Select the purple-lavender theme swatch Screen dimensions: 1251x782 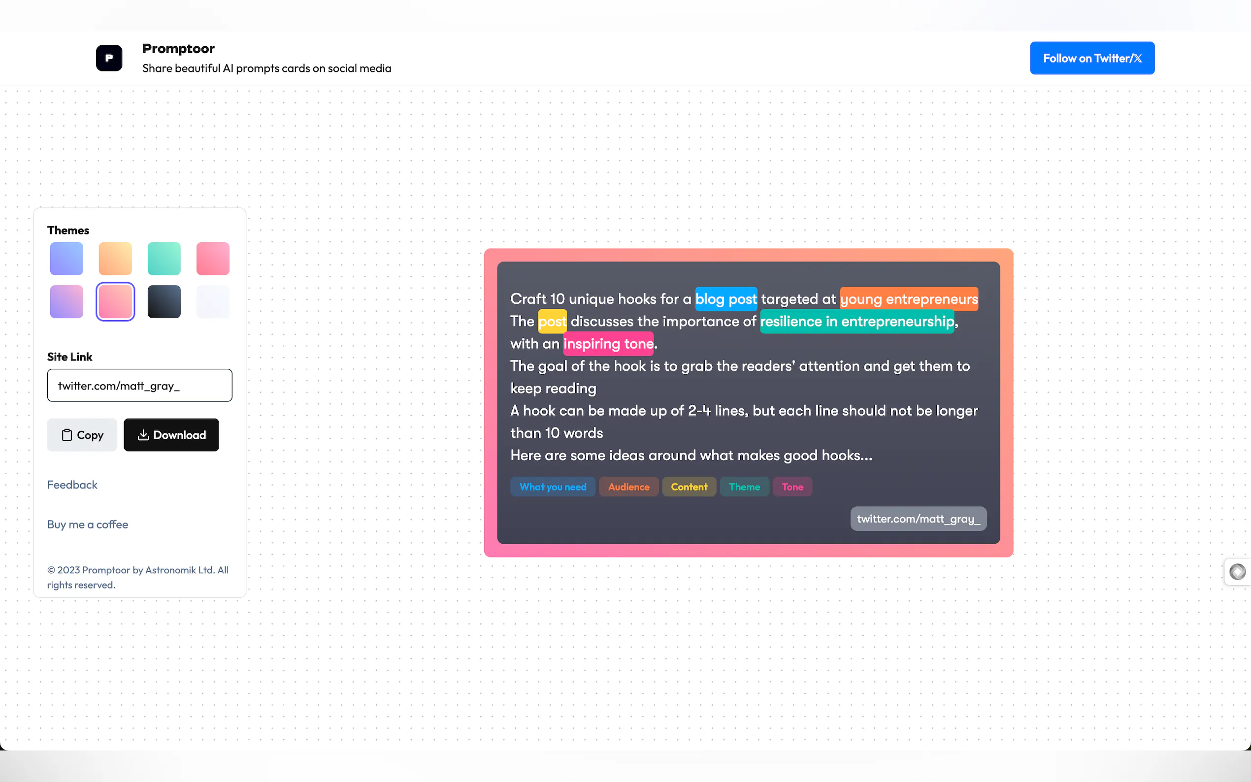pyautogui.click(x=66, y=301)
